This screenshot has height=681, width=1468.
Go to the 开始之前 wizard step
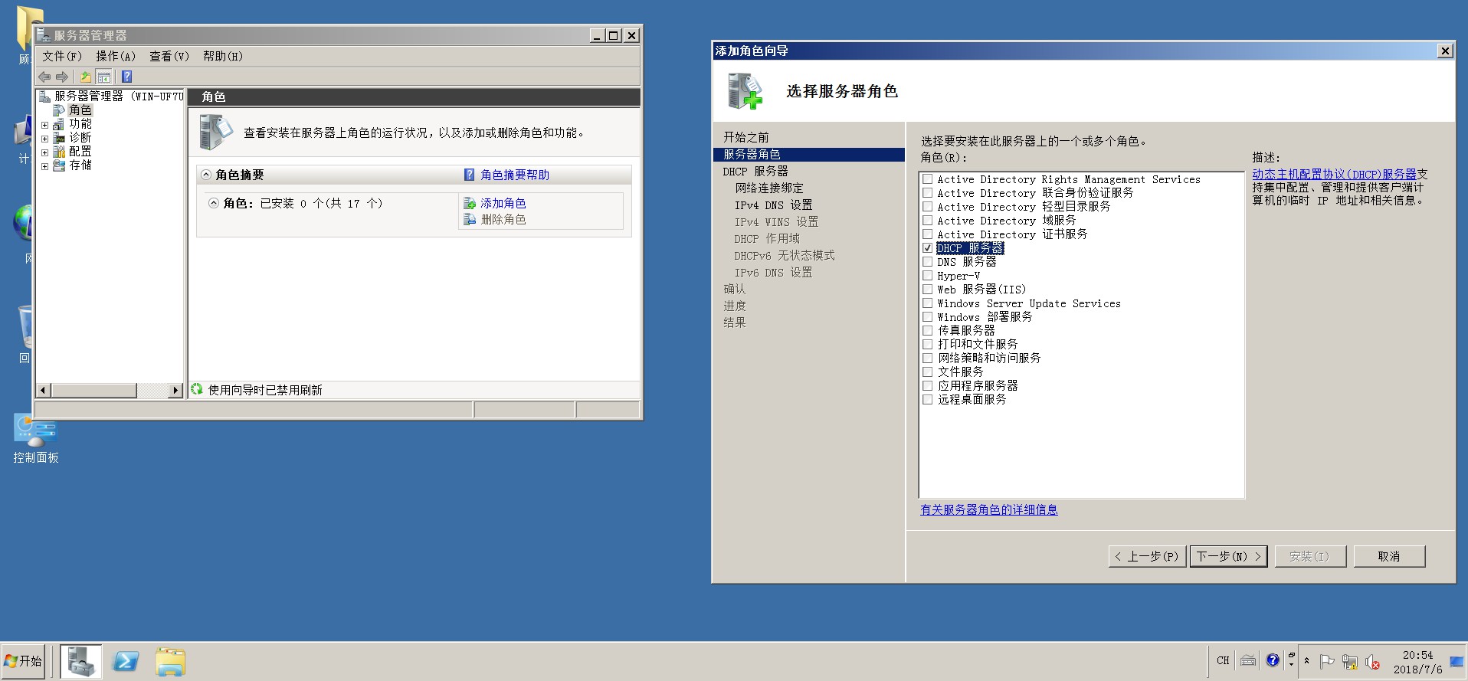tap(745, 137)
